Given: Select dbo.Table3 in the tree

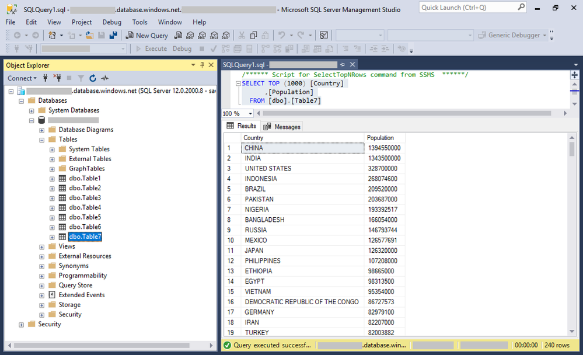Looking at the screenshot, I should pos(85,198).
